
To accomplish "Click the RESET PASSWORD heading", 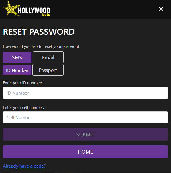I will click(39, 32).
